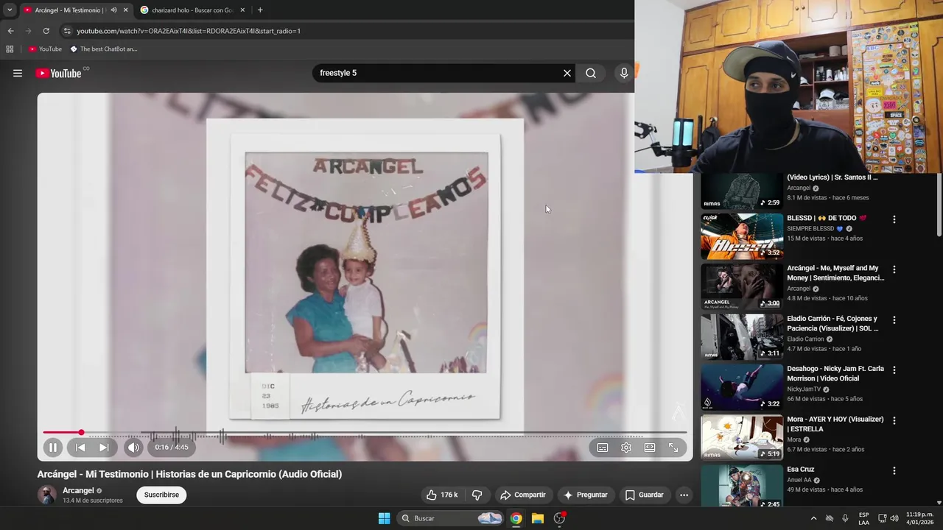
Task: Like the video (176 k)
Action: click(442, 495)
